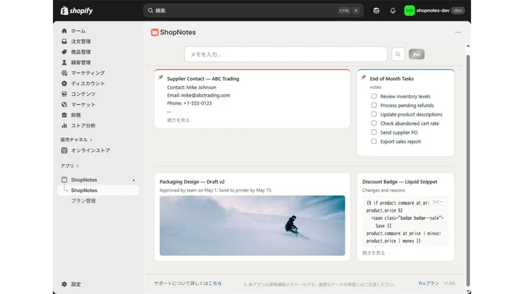Open the ホーム home icon in sidebar
Image resolution: width=524 pixels, height=294 pixels.
coord(64,31)
